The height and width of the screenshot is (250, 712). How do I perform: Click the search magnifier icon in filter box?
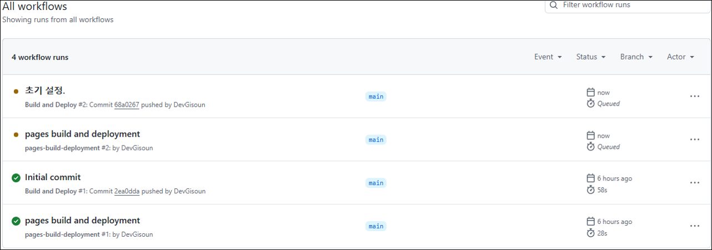coord(554,5)
